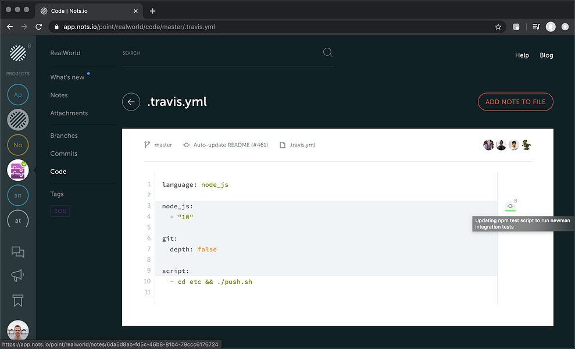Open the striped gray project icon
This screenshot has width=575, height=349.
pos(17,120)
